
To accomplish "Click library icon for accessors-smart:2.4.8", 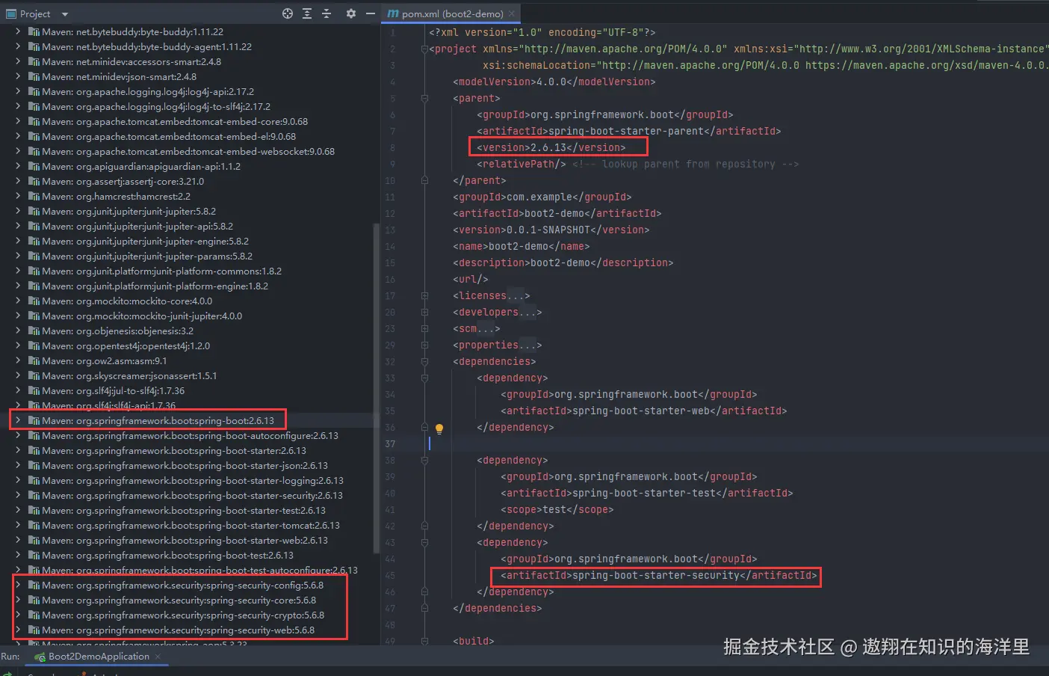I will (x=34, y=62).
